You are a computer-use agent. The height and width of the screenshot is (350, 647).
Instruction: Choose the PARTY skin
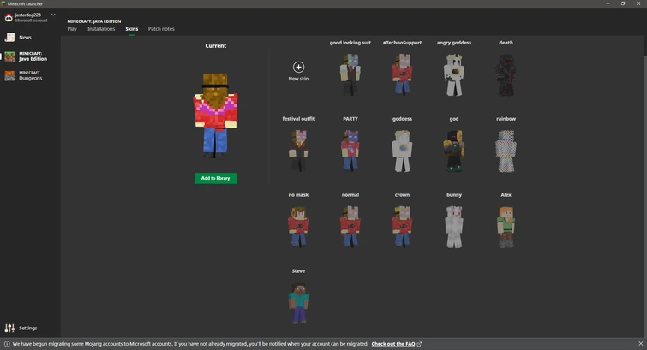tap(350, 151)
